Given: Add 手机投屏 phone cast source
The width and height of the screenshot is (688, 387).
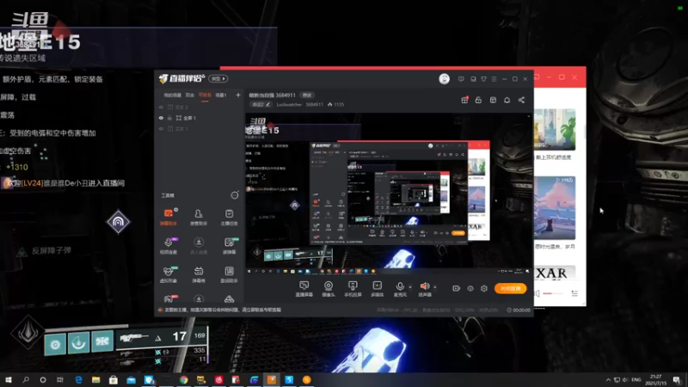Looking at the screenshot, I should (x=353, y=289).
